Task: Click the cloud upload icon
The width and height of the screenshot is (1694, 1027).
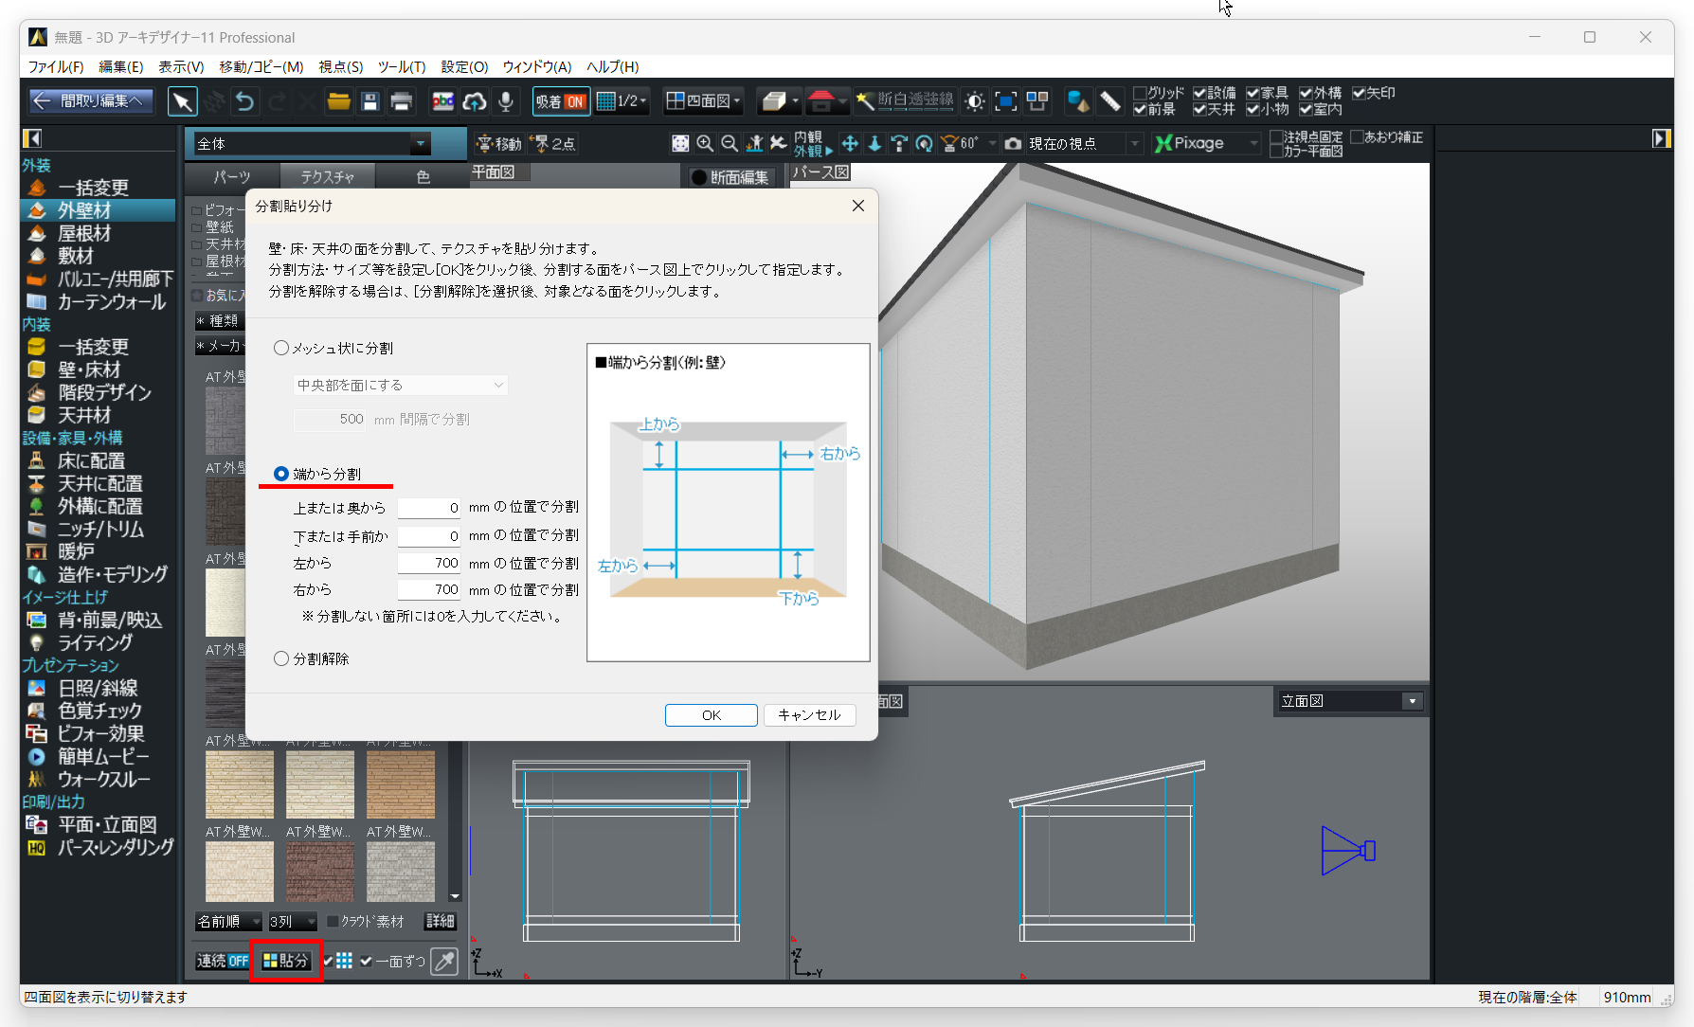Action: 475,101
